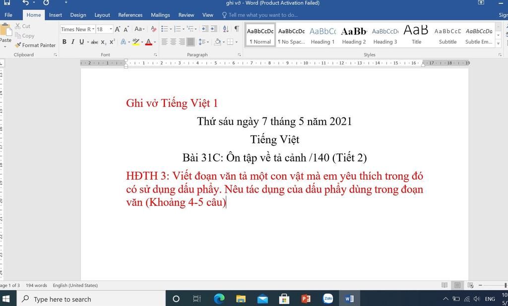This screenshot has height=306, width=508.
Task: Switch to the Review tab
Action: (186, 15)
